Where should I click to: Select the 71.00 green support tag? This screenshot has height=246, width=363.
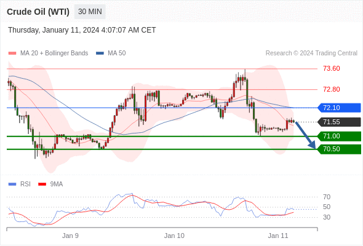(x=339, y=137)
